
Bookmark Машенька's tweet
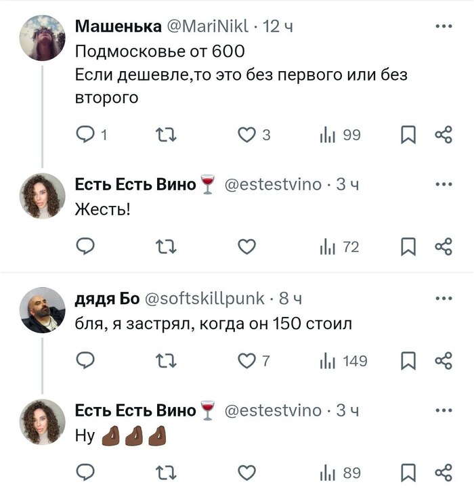(x=408, y=135)
